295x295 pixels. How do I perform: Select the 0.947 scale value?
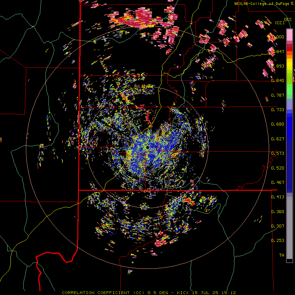tap(278, 51)
